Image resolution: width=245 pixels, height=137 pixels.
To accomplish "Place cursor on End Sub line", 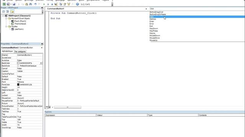I will click(56, 19).
